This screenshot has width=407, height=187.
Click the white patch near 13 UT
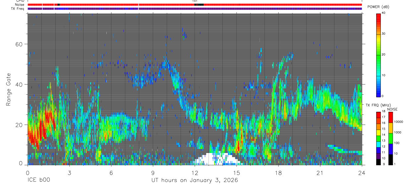coord(217,159)
